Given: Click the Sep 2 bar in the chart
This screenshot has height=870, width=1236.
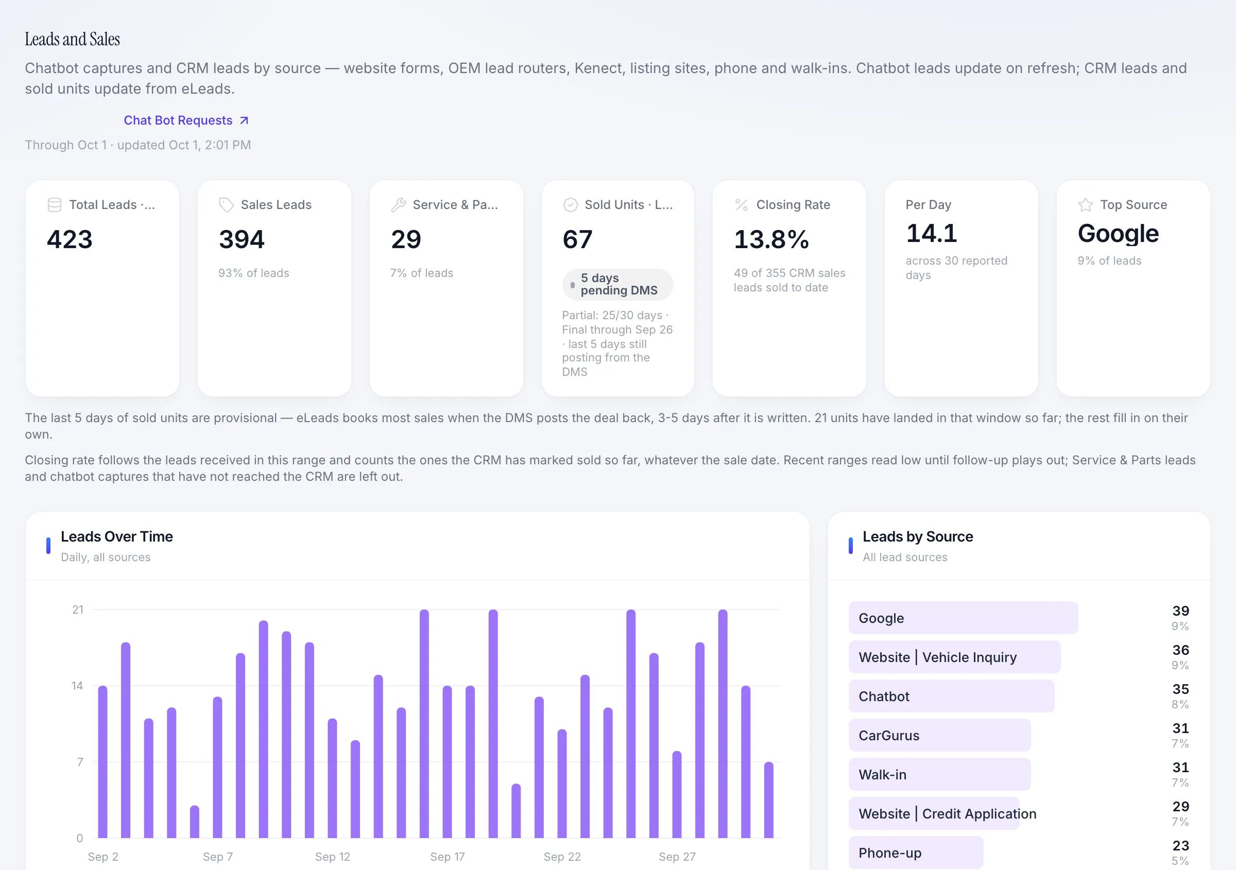Looking at the screenshot, I should pyautogui.click(x=103, y=762).
